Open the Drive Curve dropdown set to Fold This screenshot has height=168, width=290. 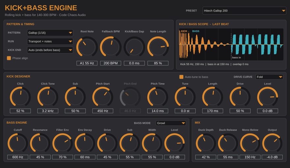(269, 77)
